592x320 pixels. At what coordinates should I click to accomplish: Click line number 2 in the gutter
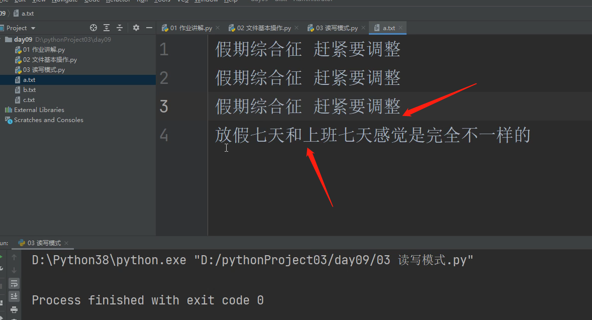(164, 78)
